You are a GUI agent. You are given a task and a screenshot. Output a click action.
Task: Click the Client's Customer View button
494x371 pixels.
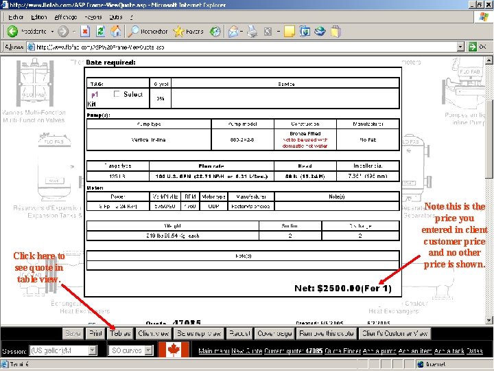[395, 333]
